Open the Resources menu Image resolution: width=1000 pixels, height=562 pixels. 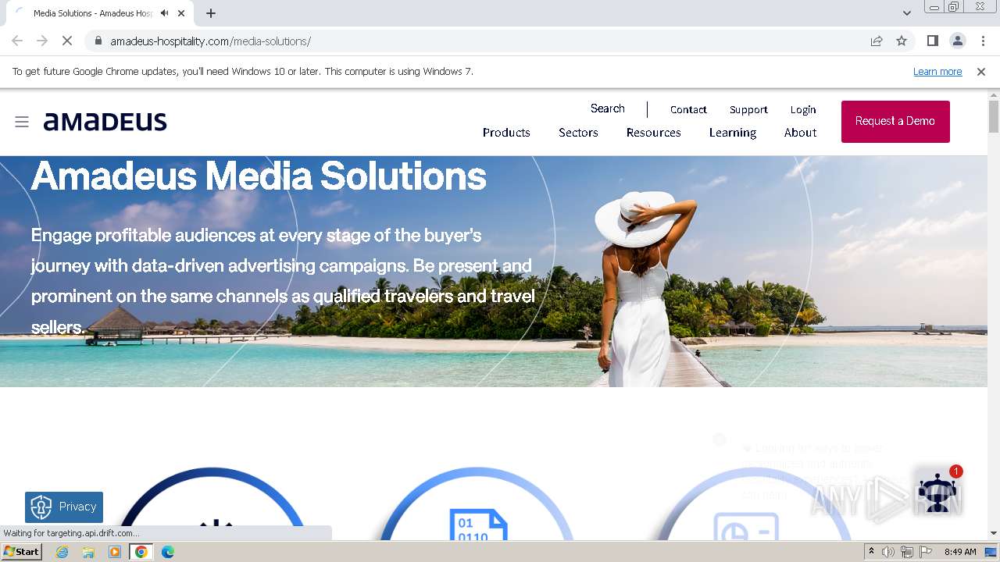(x=654, y=133)
